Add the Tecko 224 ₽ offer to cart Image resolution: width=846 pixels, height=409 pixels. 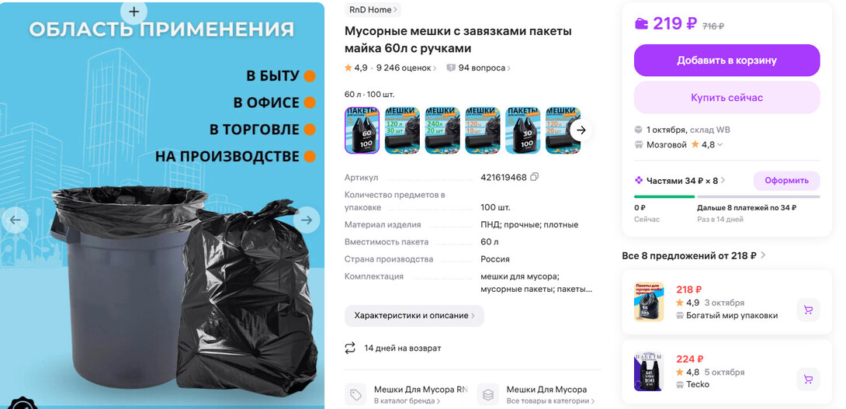click(x=808, y=380)
